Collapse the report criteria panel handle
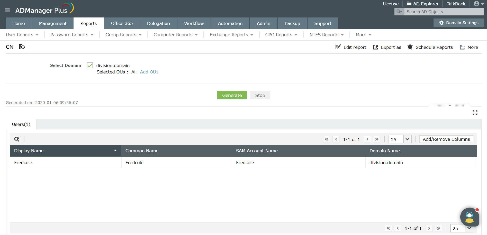This screenshot has width=487, height=235. (450, 105)
